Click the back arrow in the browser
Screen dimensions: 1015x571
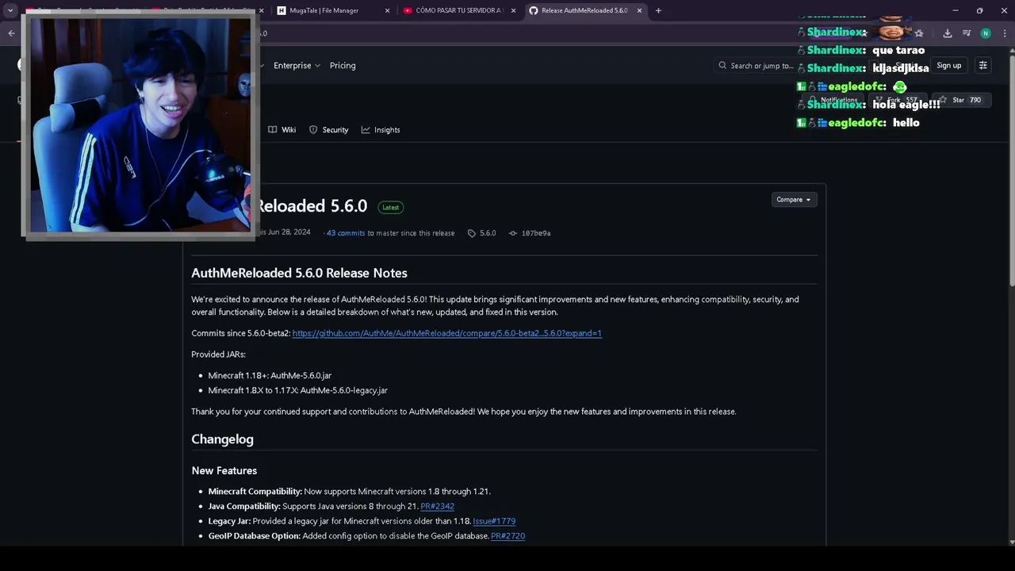click(11, 33)
